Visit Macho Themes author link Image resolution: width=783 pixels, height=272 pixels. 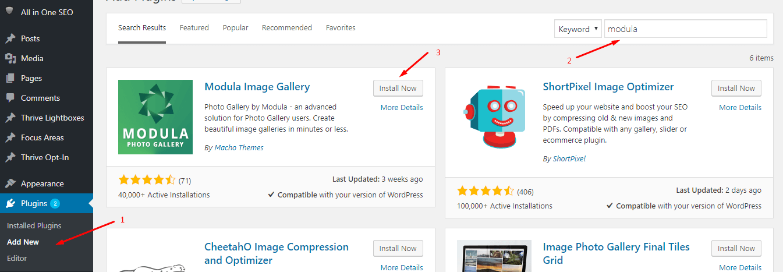point(239,147)
